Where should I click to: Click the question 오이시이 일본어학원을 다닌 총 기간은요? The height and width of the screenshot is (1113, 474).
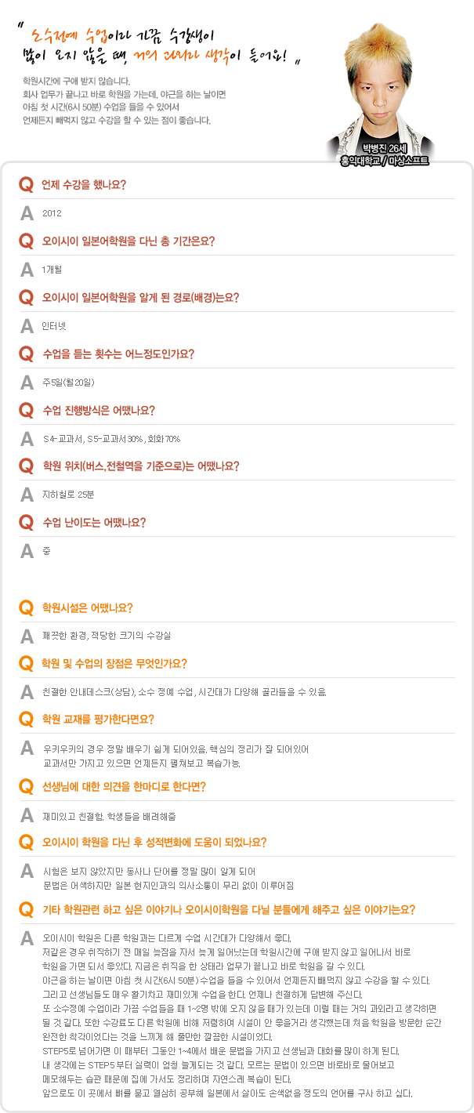(x=128, y=241)
